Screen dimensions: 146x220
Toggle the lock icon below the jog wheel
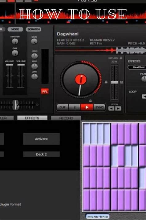90,101
